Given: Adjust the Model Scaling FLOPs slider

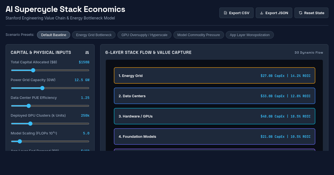Looking at the screenshot, I should (x=50, y=141).
